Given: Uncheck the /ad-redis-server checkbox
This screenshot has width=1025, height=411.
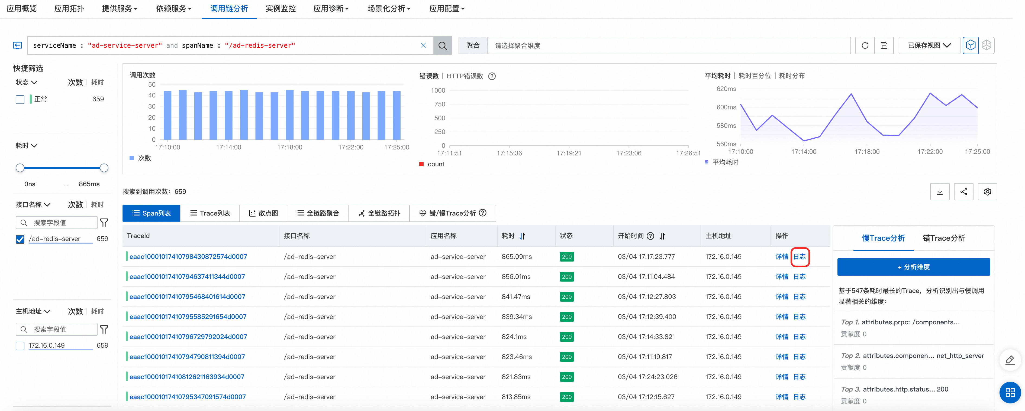Looking at the screenshot, I should pos(20,239).
